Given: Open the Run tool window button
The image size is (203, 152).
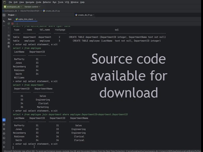Looking at the screenshot, I should point(4,120).
